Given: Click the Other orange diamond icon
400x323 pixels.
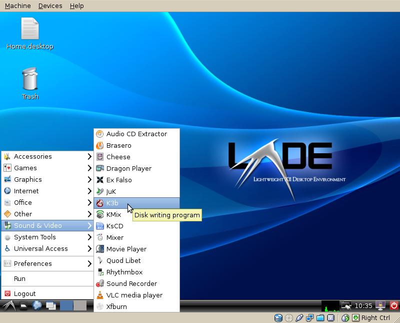Looking at the screenshot, I should 7,214.
